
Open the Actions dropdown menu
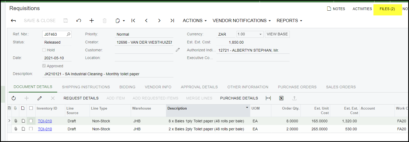pyautogui.click(x=195, y=21)
